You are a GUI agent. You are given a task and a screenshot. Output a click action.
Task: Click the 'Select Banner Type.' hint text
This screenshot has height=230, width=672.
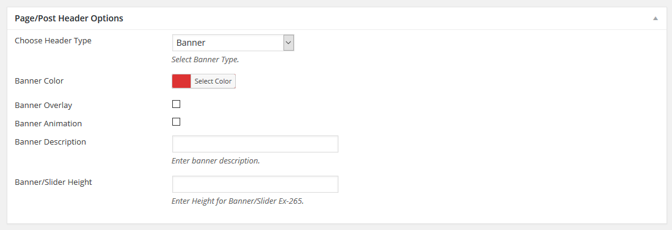click(205, 60)
